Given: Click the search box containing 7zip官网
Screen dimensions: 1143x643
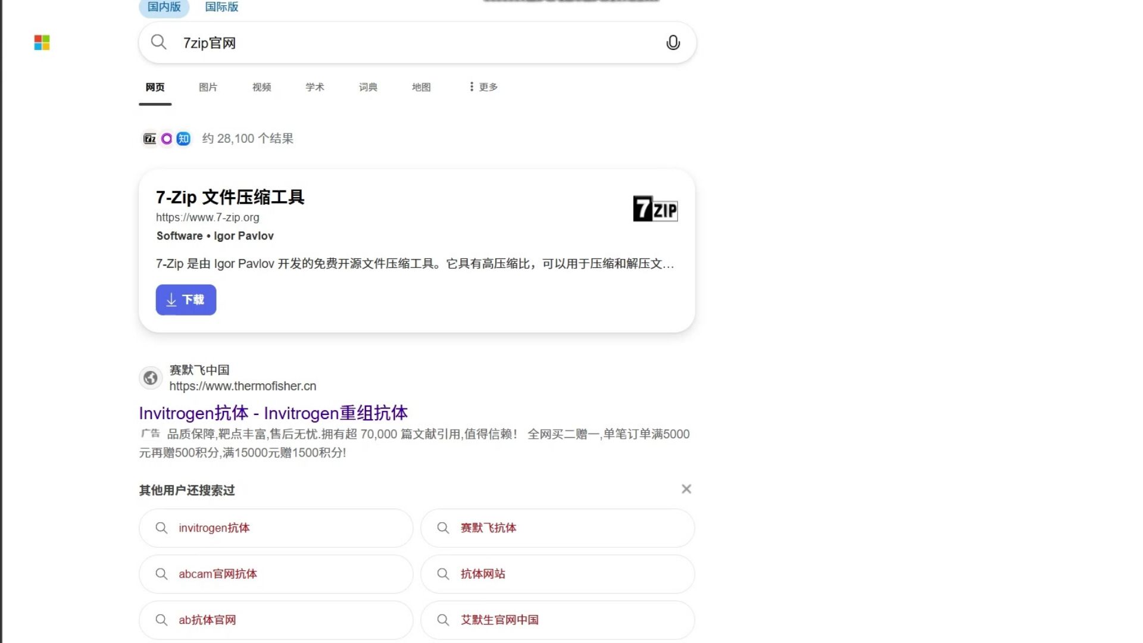Looking at the screenshot, I should pyautogui.click(x=417, y=42).
